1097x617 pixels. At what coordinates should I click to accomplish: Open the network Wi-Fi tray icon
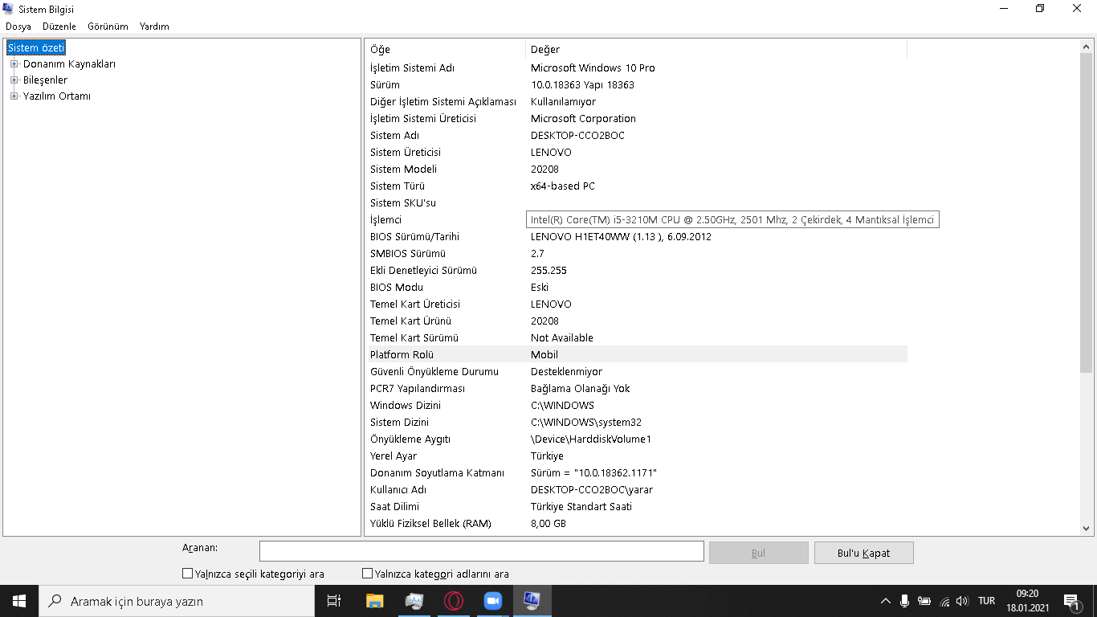[x=944, y=601]
